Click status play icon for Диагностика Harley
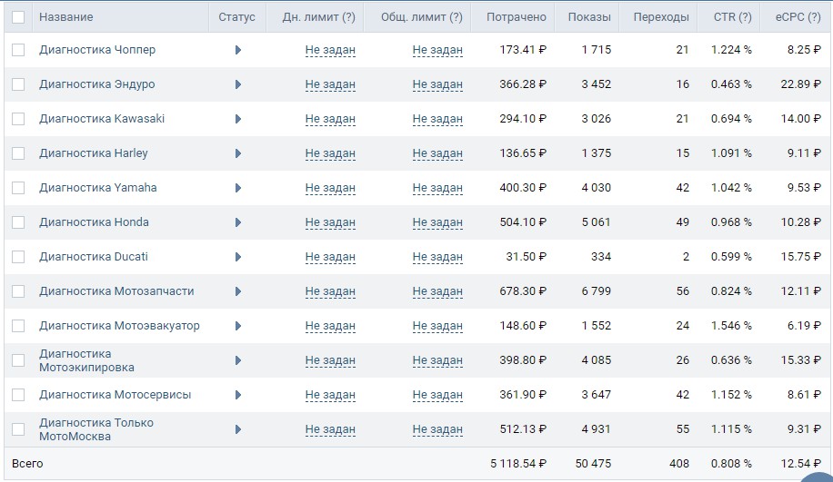This screenshot has width=833, height=482. coord(238,153)
